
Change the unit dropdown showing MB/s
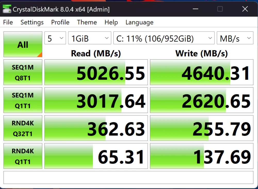coord(235,38)
